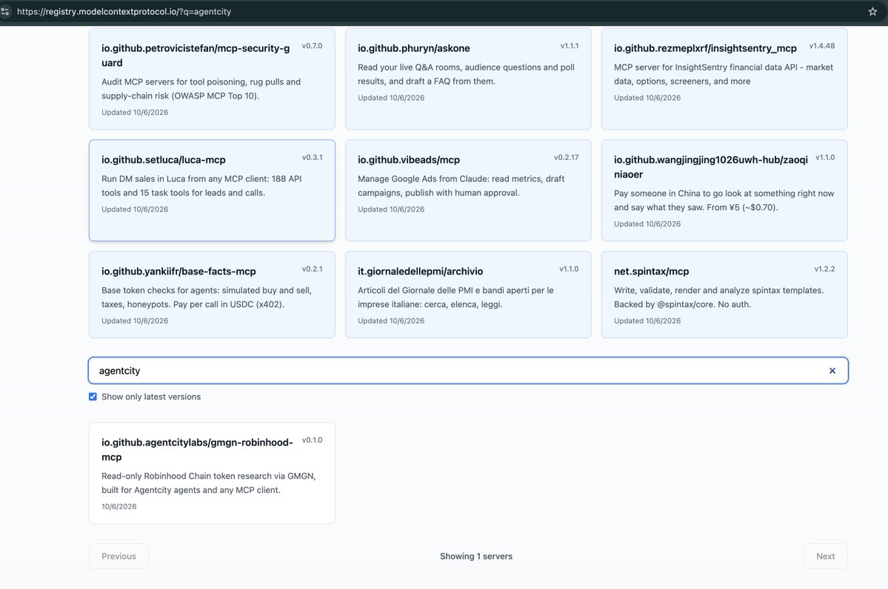This screenshot has width=888, height=589.
Task: Open the io.github.phuryn/askone card
Action: [x=468, y=78]
